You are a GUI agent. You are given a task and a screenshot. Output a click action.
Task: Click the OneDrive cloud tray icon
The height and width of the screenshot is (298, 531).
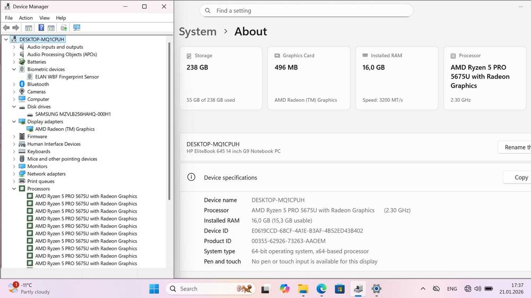pyautogui.click(x=436, y=288)
